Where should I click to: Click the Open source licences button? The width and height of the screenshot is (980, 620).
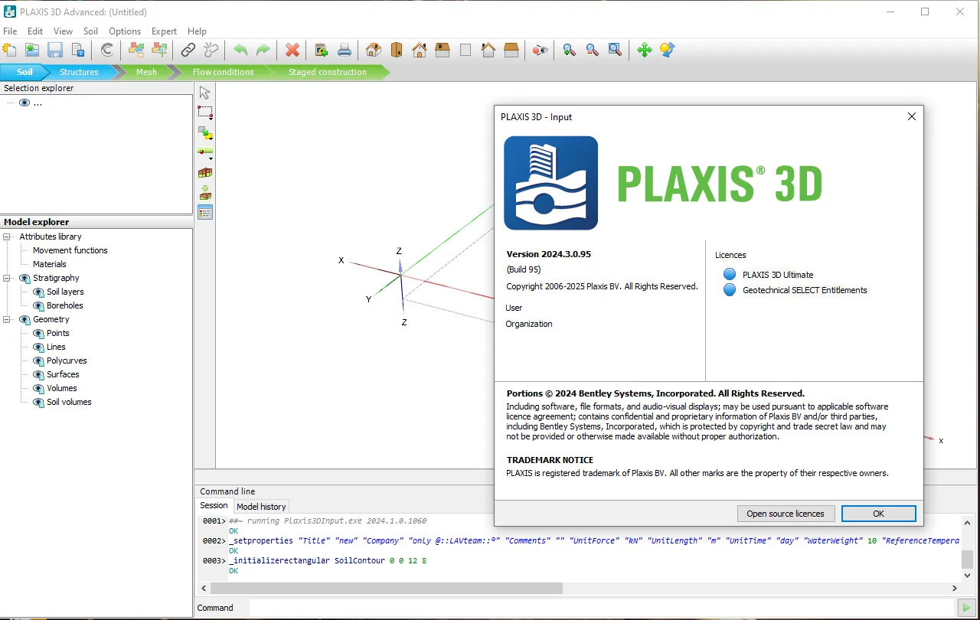pos(786,514)
